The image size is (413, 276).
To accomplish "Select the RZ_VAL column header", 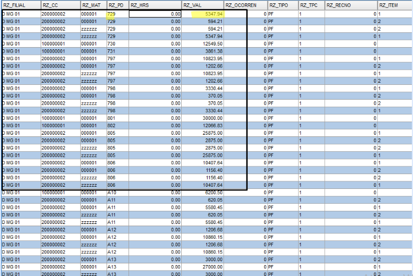I will click(202, 5).
